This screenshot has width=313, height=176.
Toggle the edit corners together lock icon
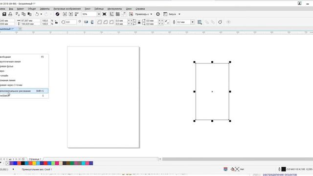coord(139,22)
